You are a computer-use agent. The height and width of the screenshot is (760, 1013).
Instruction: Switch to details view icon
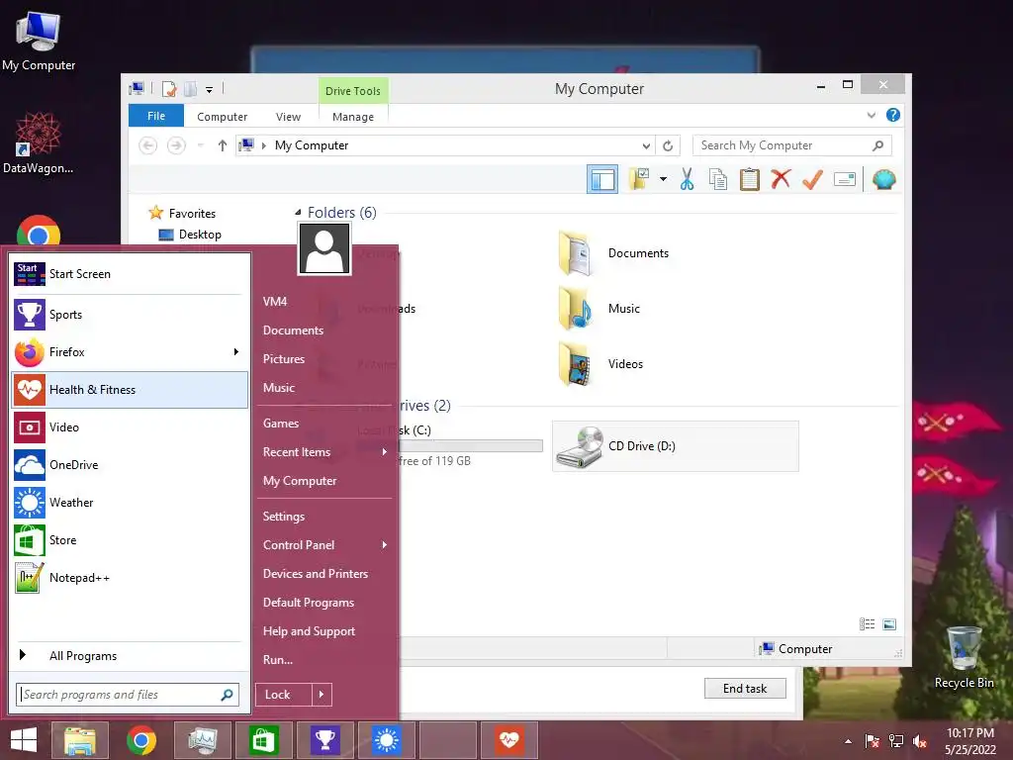[867, 623]
